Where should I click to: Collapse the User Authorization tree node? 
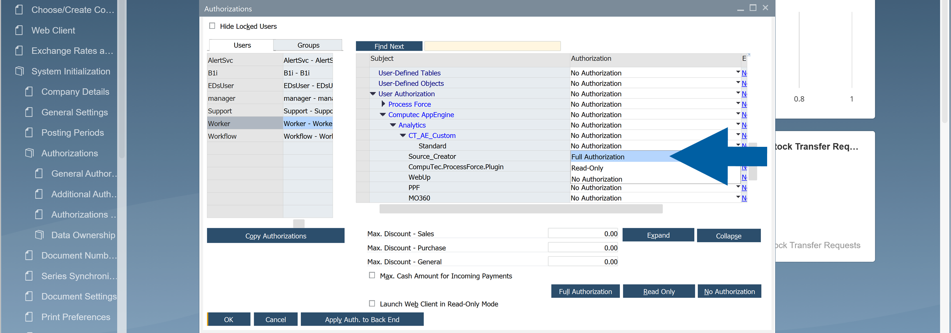(x=373, y=94)
